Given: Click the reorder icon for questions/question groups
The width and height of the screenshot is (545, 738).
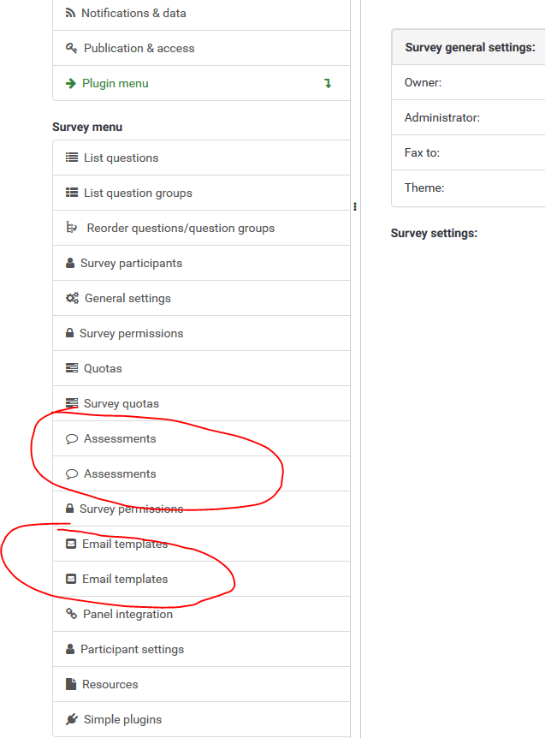Looking at the screenshot, I should click(x=72, y=229).
